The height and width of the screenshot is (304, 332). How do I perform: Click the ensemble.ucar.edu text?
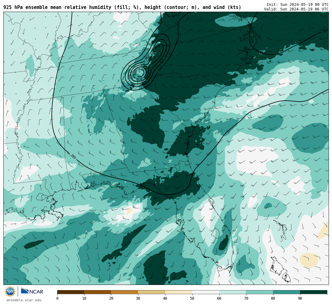click(x=24, y=300)
